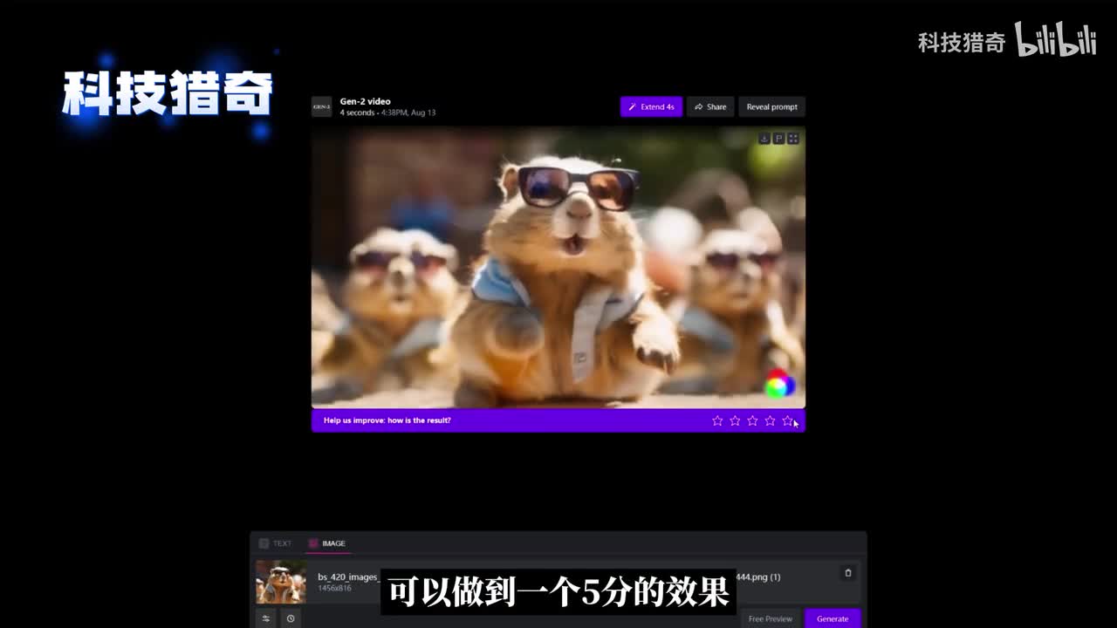The image size is (1117, 628).
Task: Click the flag icon on the video
Action: [x=778, y=139]
